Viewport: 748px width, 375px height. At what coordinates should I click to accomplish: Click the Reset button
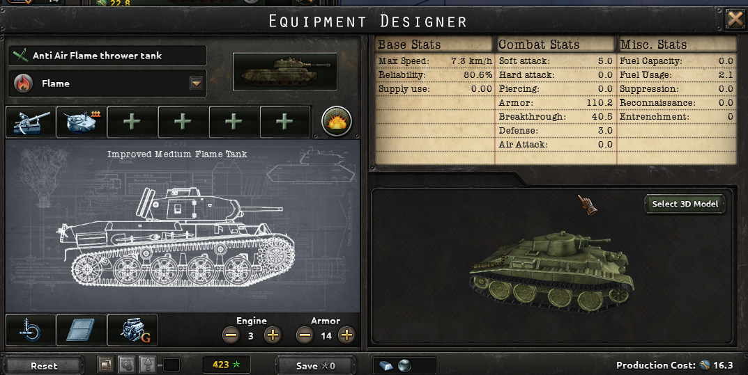coord(44,365)
